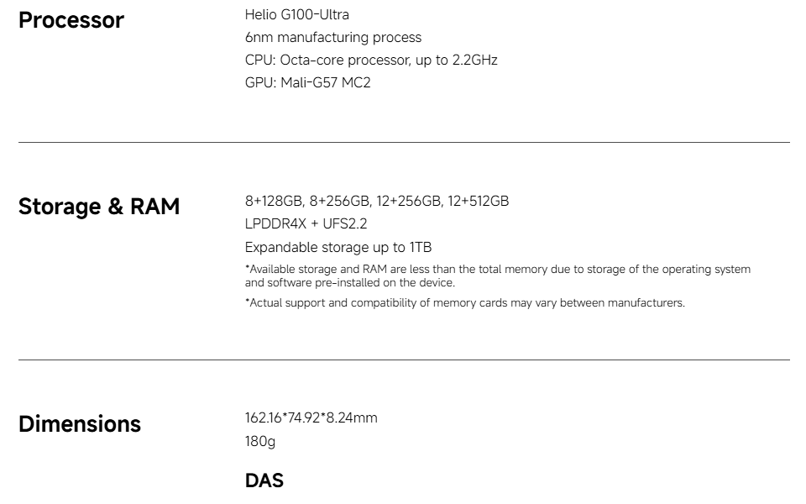Viewport: 806px width, 504px height.
Task: Click the 6nm manufacturing process line
Action: tap(332, 37)
